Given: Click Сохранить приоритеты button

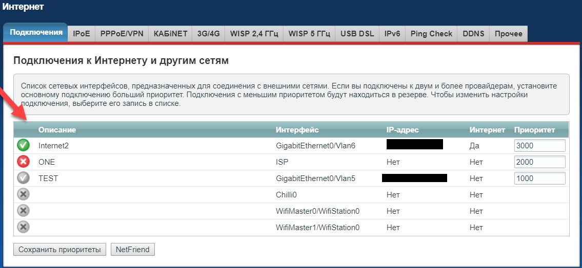Looking at the screenshot, I should coord(59,250).
